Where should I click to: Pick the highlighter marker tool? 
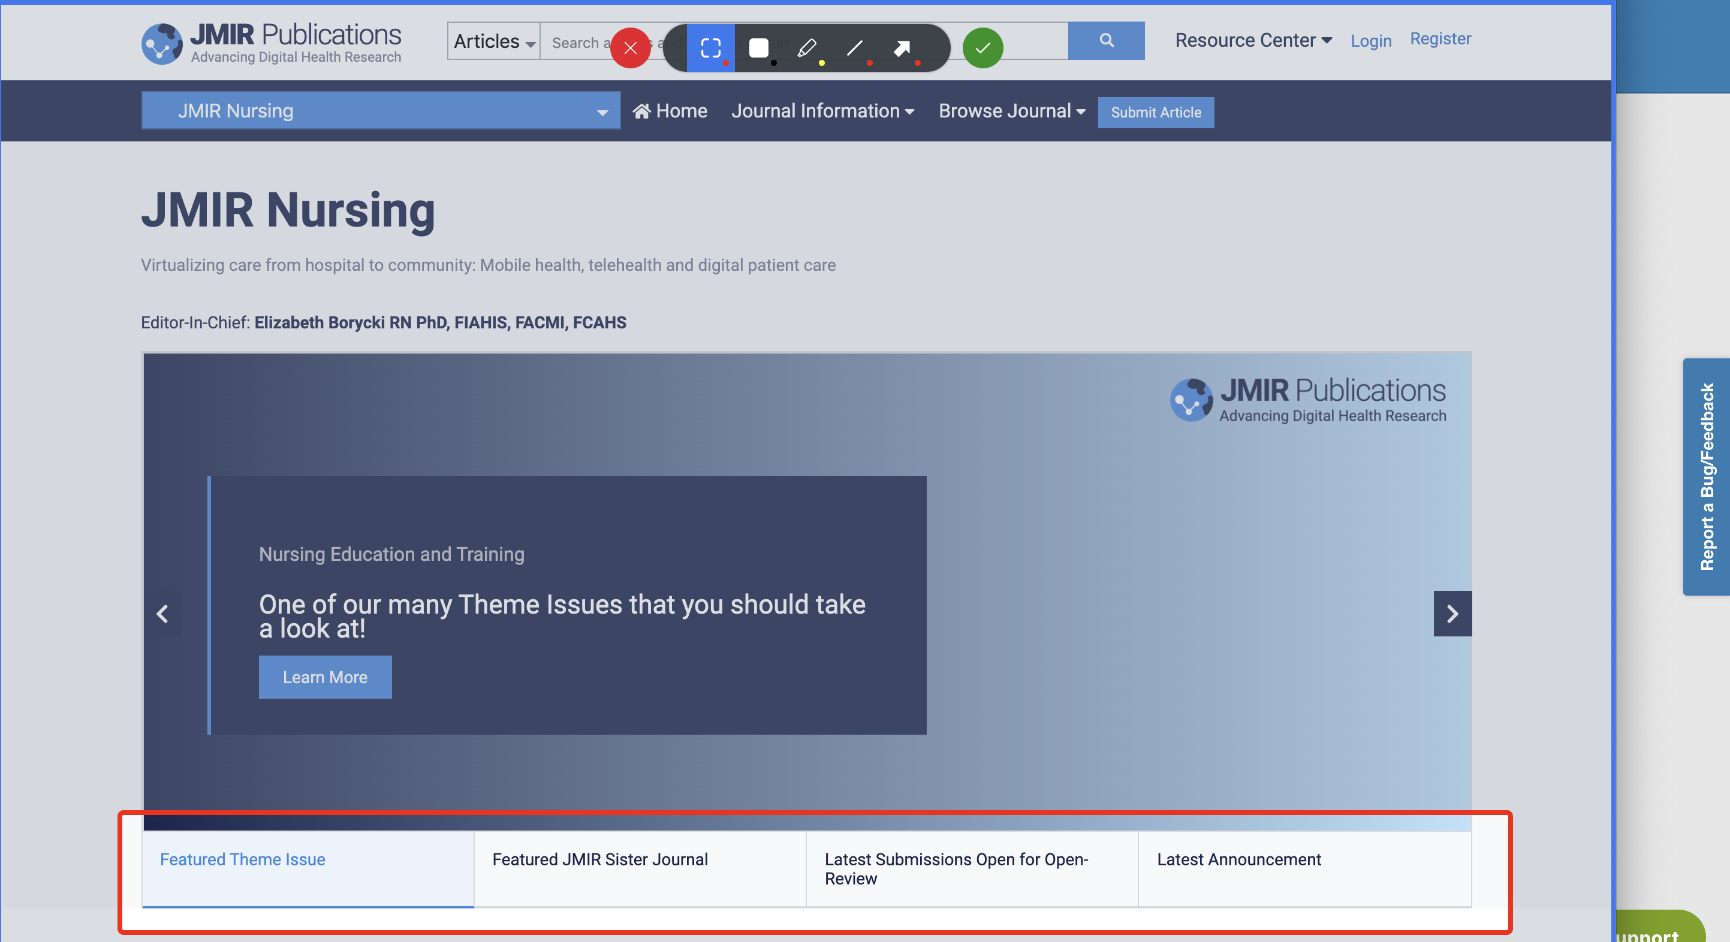(x=806, y=48)
